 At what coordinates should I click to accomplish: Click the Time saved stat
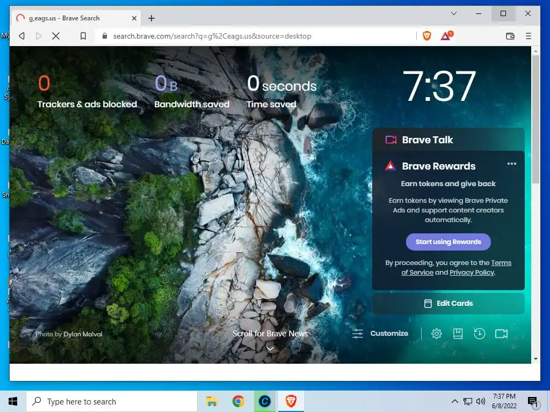tap(281, 92)
